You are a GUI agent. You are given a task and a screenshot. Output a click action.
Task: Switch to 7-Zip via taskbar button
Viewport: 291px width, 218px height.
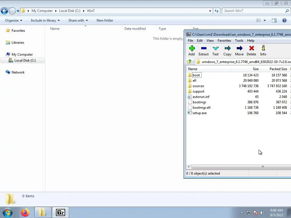coord(61,212)
